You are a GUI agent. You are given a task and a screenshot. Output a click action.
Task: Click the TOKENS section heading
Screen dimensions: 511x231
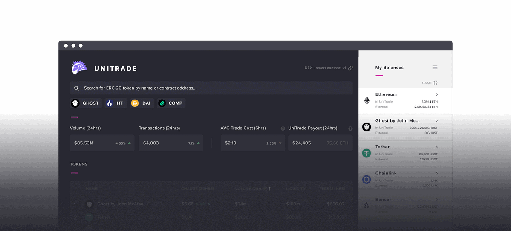click(x=78, y=164)
